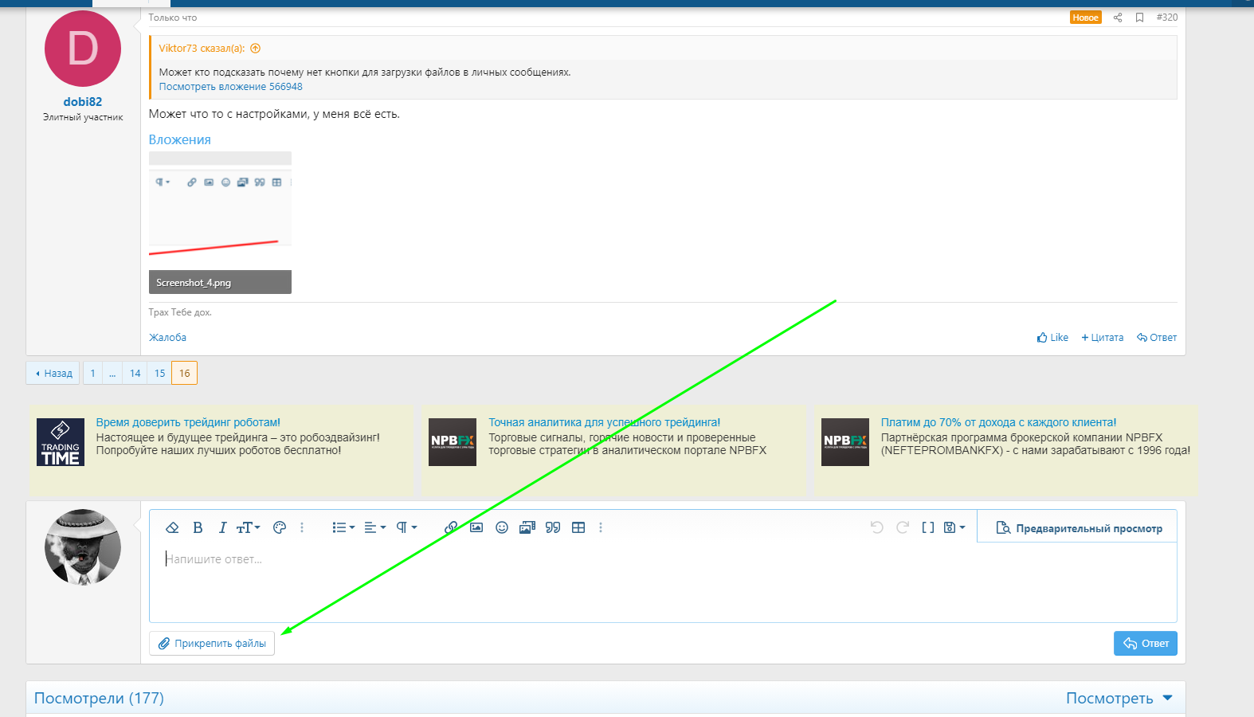Toggle italic text formatting
Image resolution: width=1254 pixels, height=717 pixels.
tap(222, 527)
